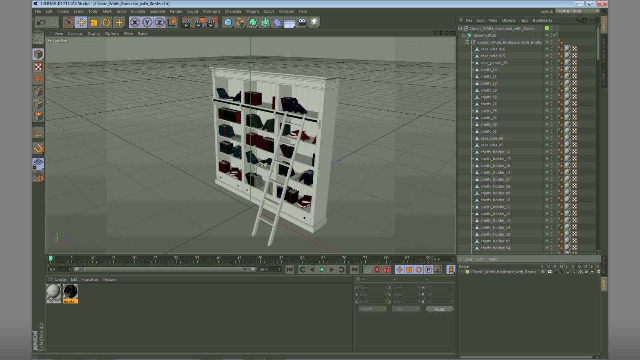Toggle visibility dot for case_side_08
This screenshot has width=640, height=360.
click(547, 137)
